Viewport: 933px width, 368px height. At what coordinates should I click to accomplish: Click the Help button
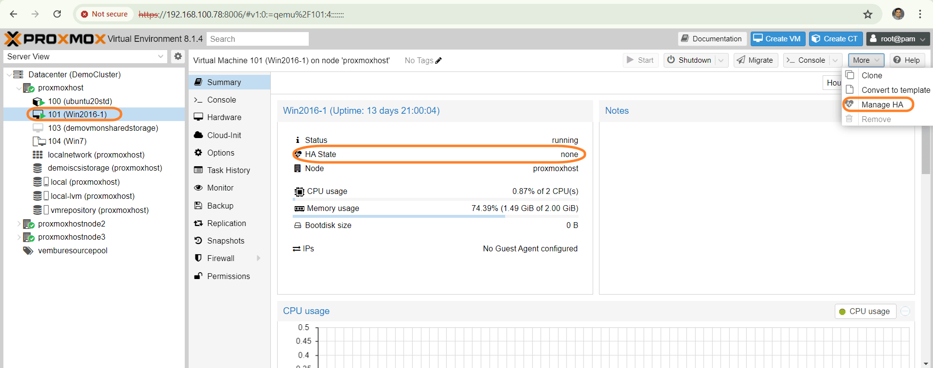tap(907, 60)
